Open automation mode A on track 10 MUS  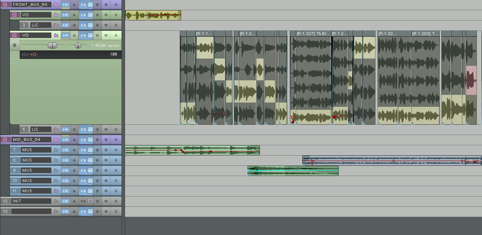[74, 181]
